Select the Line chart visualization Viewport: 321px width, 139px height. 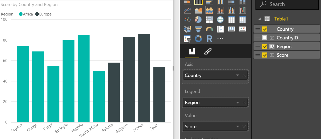pyautogui.click(x=187, y=10)
